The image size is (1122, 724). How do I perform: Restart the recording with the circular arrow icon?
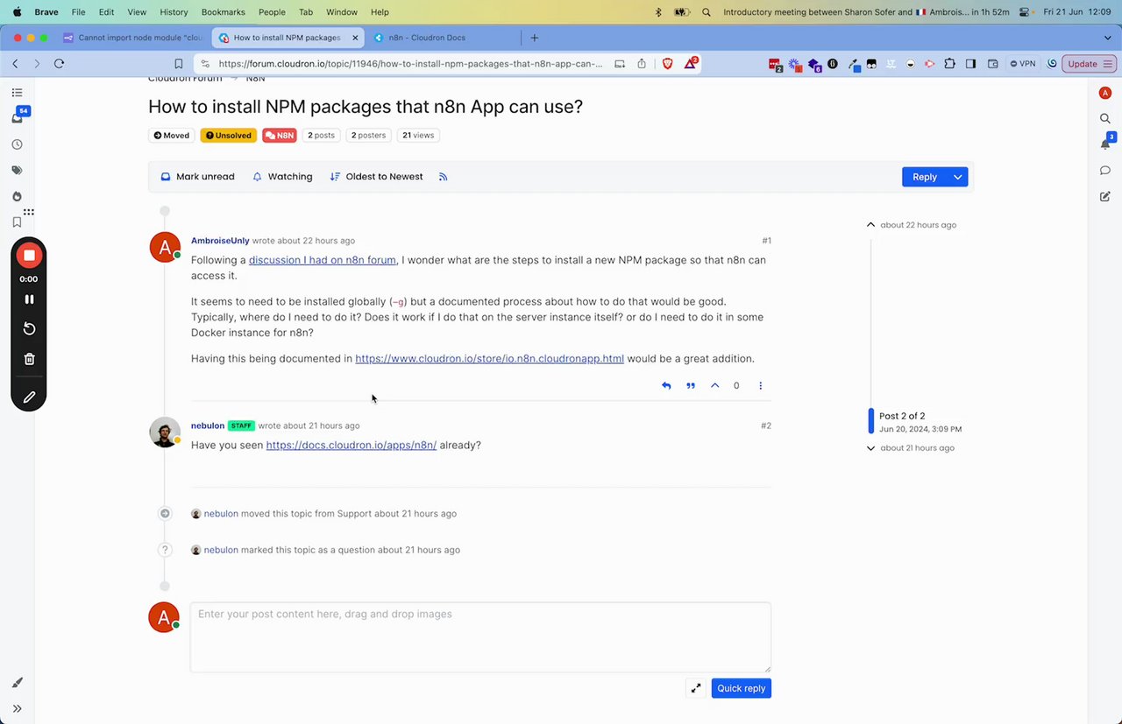click(x=29, y=328)
